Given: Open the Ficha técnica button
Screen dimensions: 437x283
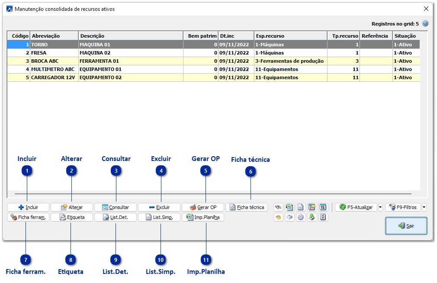Looking at the screenshot, I should coord(247,207).
